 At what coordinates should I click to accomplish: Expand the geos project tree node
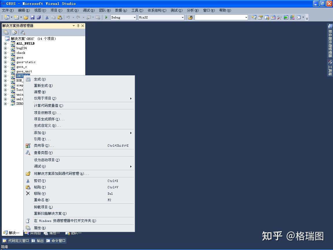6,57
